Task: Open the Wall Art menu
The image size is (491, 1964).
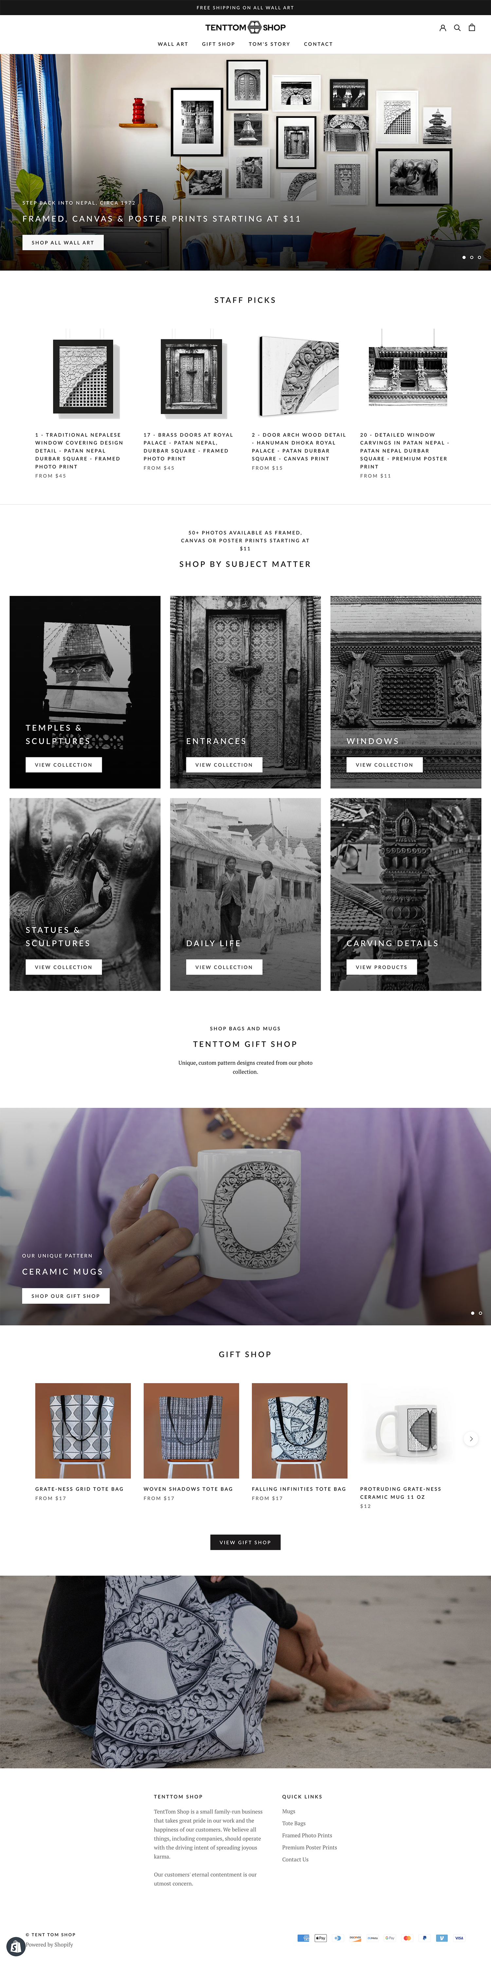Action: pos(173,44)
